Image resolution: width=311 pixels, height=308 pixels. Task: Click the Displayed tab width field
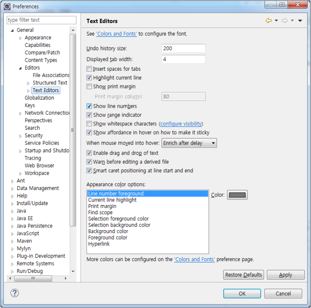[x=184, y=59]
